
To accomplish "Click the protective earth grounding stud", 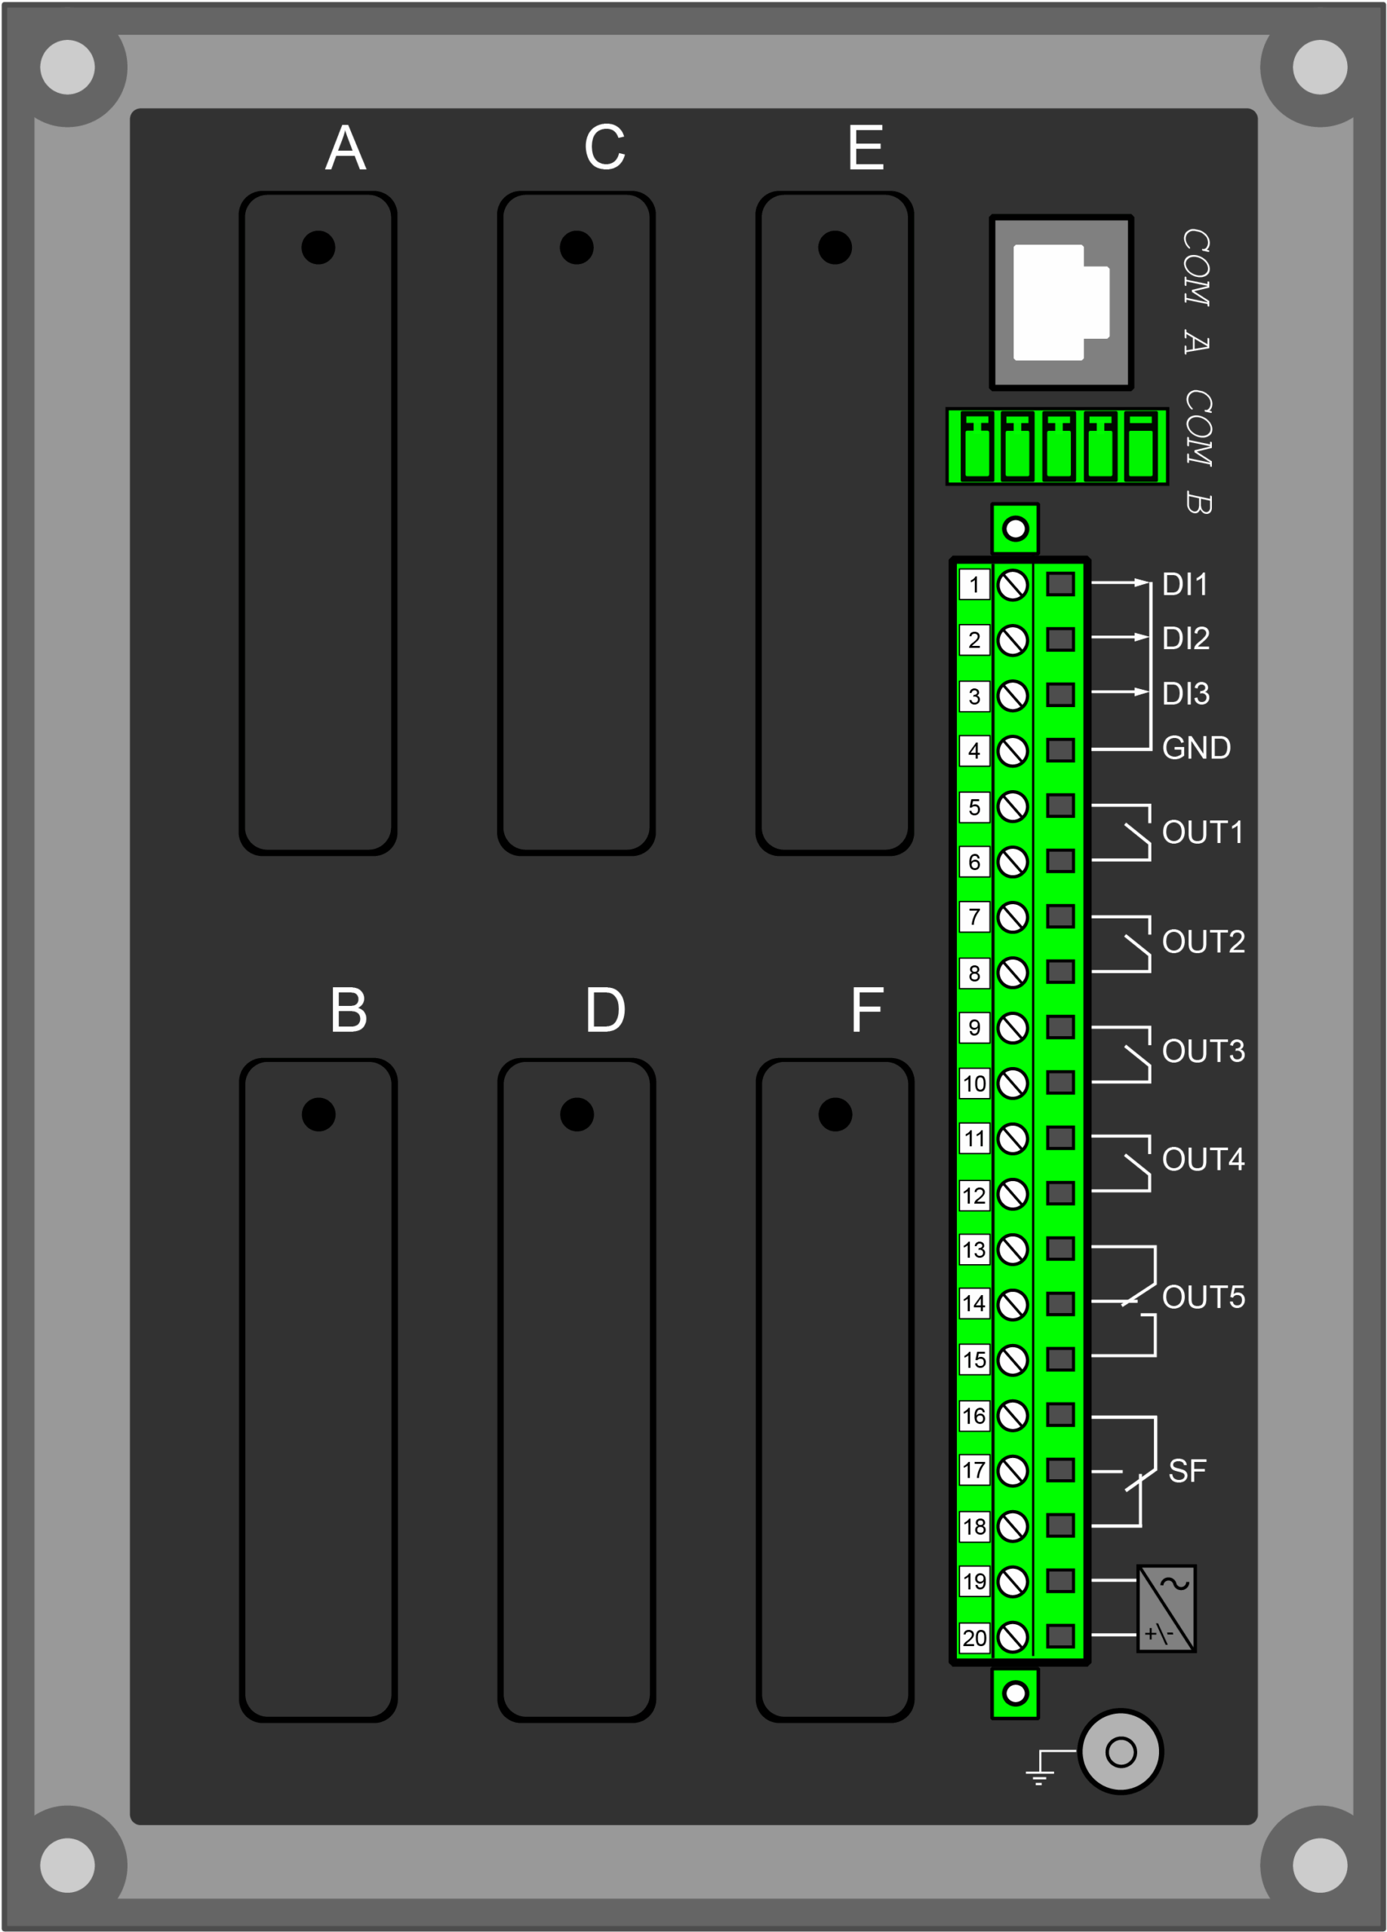I will pos(1121,1752).
